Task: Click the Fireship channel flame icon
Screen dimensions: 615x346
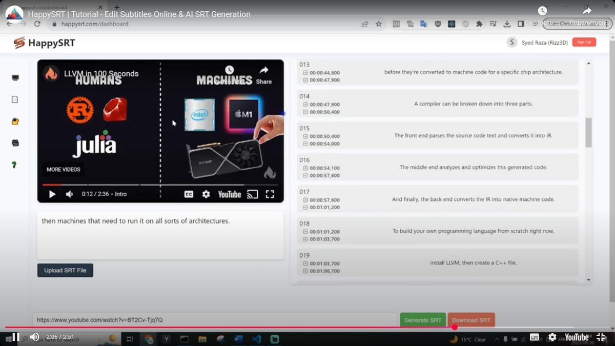Action: tap(51, 73)
